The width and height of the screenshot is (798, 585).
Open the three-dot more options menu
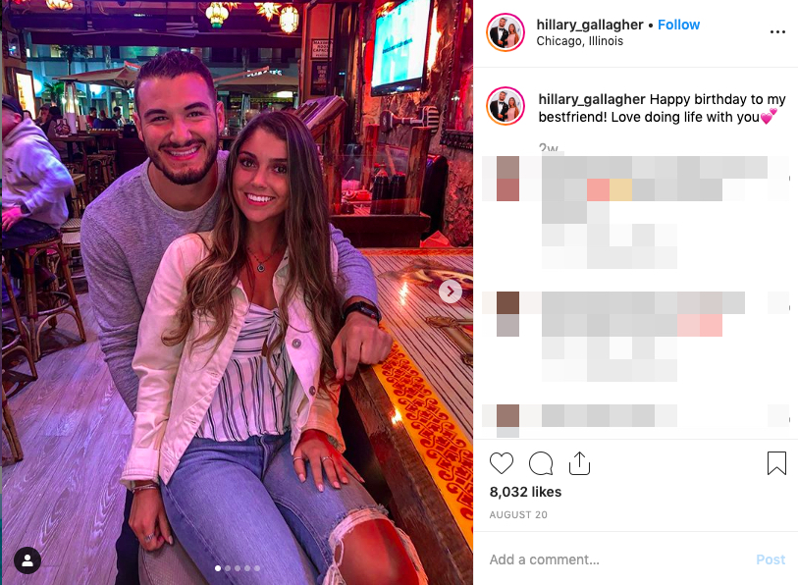tap(777, 32)
